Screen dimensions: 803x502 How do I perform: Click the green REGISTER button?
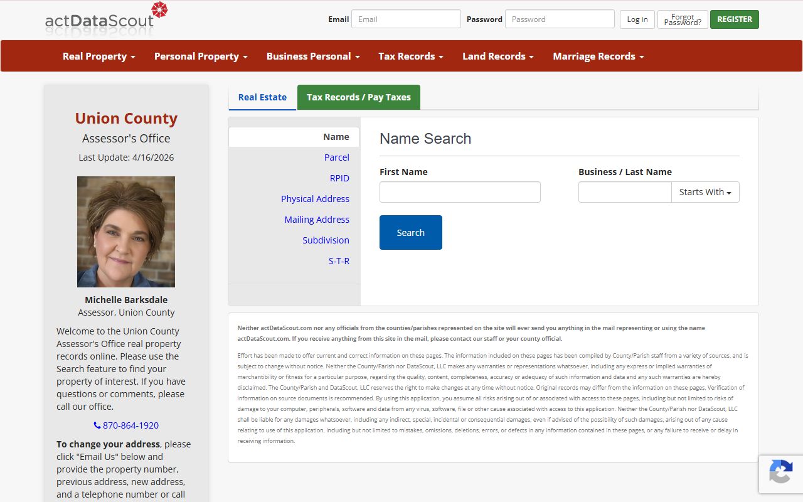735,19
